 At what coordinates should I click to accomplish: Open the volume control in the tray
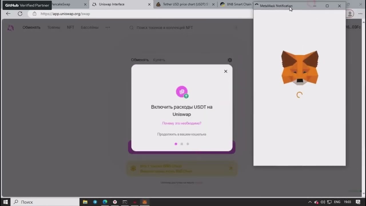[323, 202]
